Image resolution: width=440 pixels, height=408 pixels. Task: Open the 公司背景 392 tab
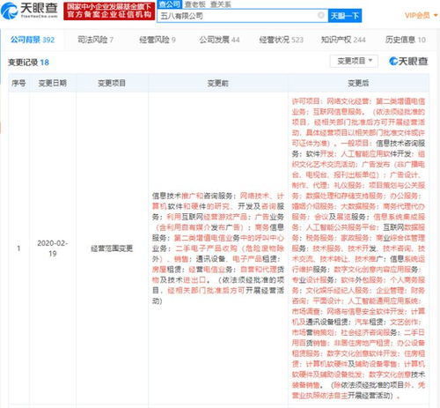coord(33,40)
